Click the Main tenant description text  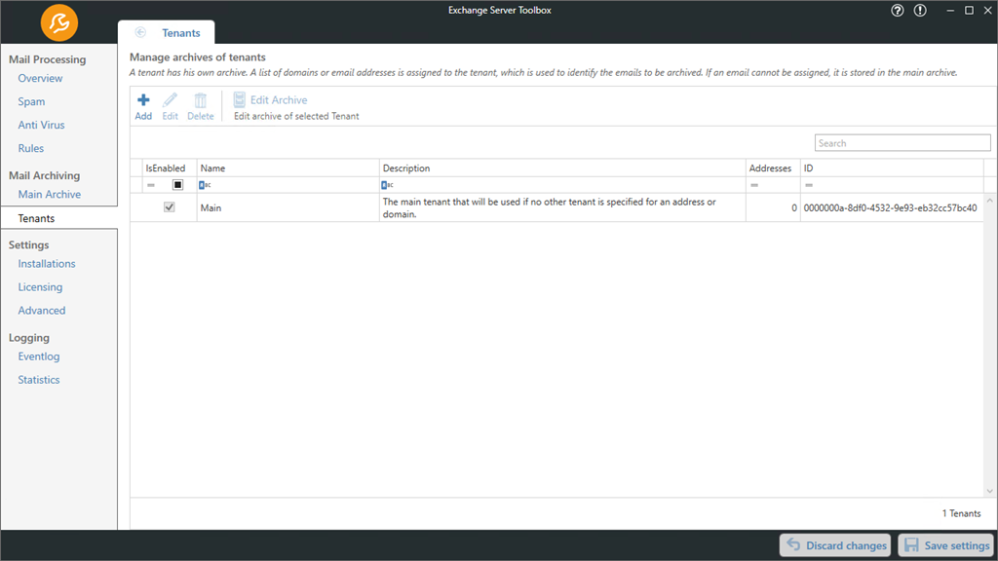tap(550, 208)
